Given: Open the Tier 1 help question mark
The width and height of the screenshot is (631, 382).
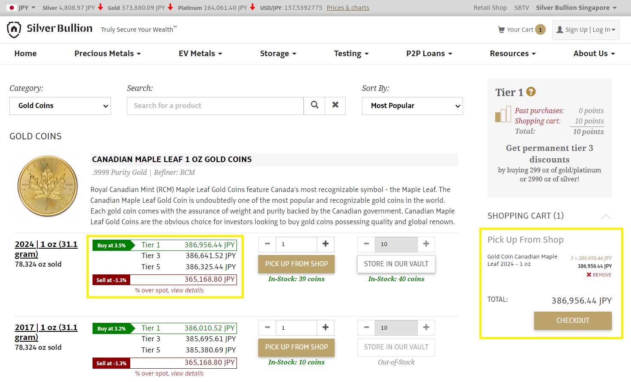Looking at the screenshot, I should [x=531, y=92].
